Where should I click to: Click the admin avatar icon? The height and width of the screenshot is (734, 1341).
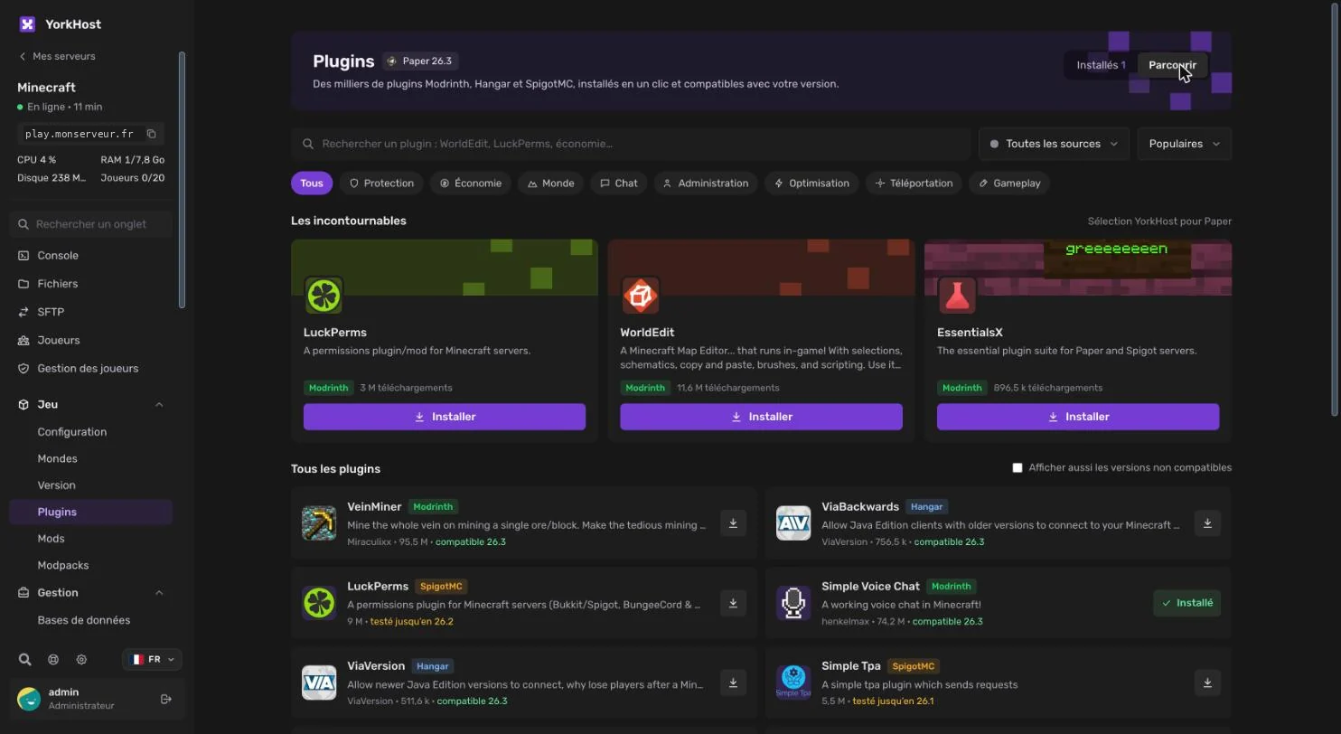29,699
